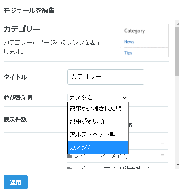Select the highlighted カスタム option
Image resolution: width=179 pixels, height=192 pixels.
(x=98, y=147)
